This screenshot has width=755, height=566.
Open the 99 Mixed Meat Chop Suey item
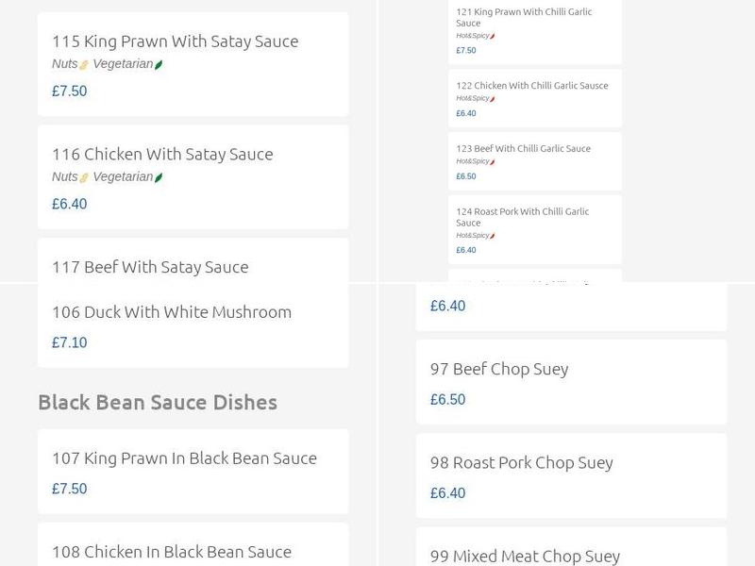click(525, 554)
